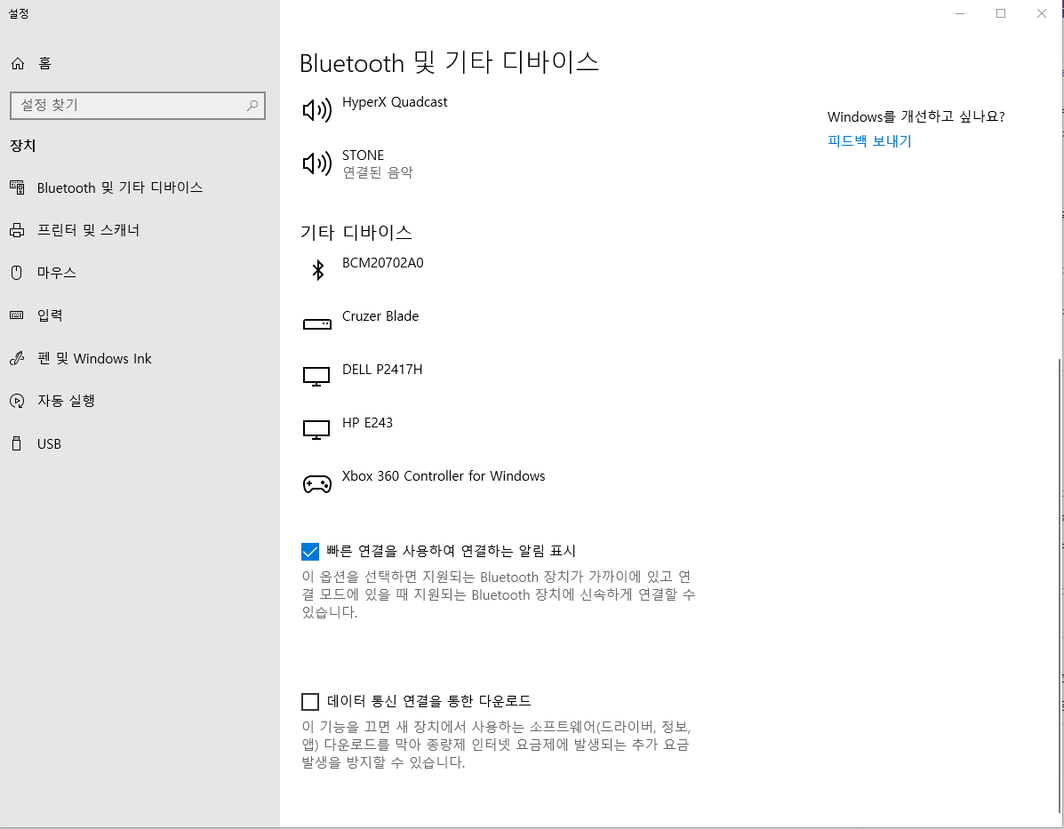The width and height of the screenshot is (1064, 829).
Task: Enable 데이터 통신 연결을 통한 다운로드 checkbox
Action: coord(310,702)
